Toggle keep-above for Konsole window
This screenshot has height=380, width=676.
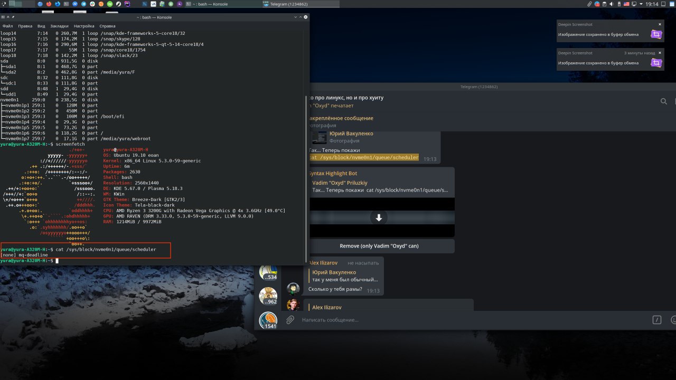(8, 17)
